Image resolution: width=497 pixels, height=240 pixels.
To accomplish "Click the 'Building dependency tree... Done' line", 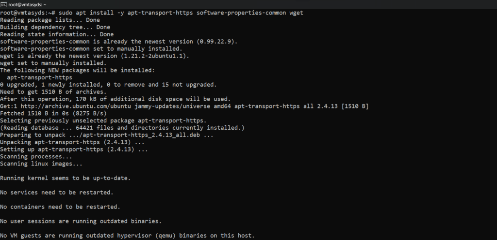I will pyautogui.click(x=55, y=28).
